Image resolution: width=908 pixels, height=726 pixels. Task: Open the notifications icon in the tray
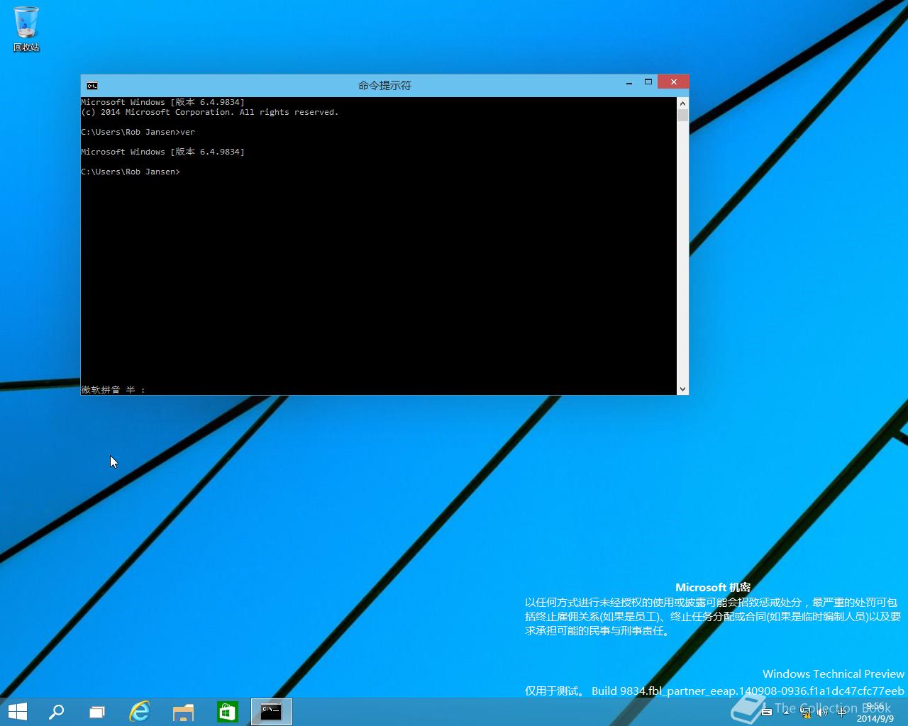767,713
